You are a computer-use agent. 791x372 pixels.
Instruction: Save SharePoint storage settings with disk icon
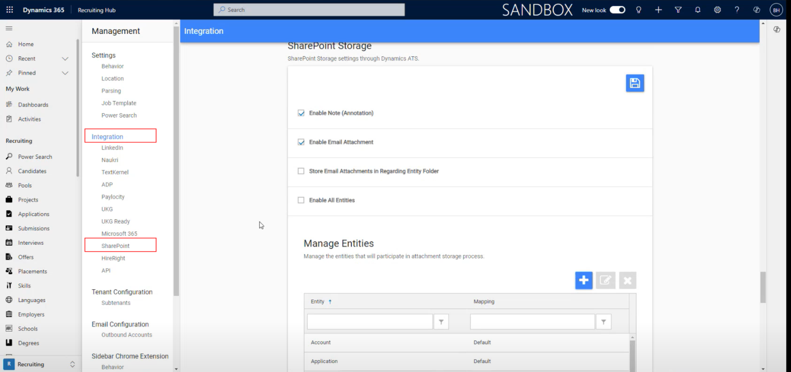(635, 83)
